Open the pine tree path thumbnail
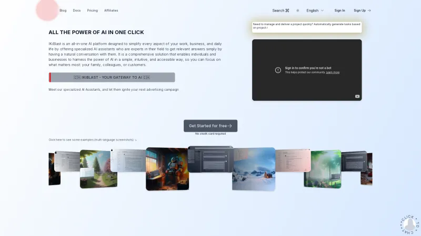This screenshot has height=236, width=421. coord(98,169)
